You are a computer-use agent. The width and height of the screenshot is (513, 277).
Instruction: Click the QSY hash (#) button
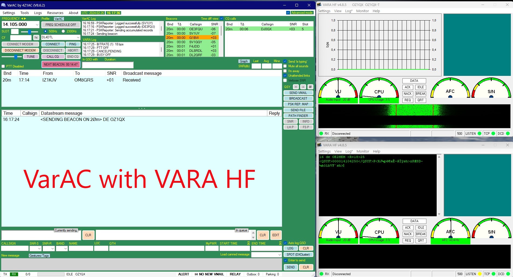310,87
